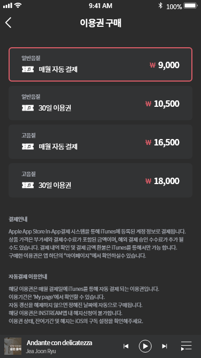201x358 pixels.
Task: Open album art thumbnail in mini player
Action: click(x=13, y=346)
